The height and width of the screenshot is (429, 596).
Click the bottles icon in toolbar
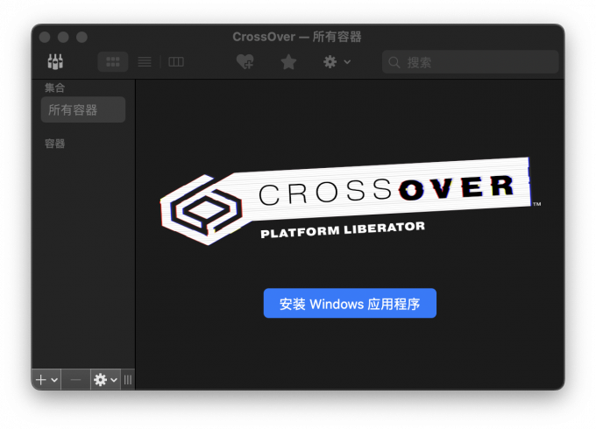[x=55, y=61]
